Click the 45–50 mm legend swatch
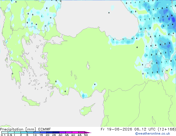Image resolution: width=176 pixels, height=136 pixels. (82, 132)
